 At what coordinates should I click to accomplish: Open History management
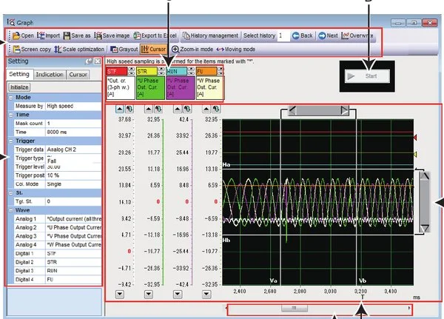coord(210,36)
